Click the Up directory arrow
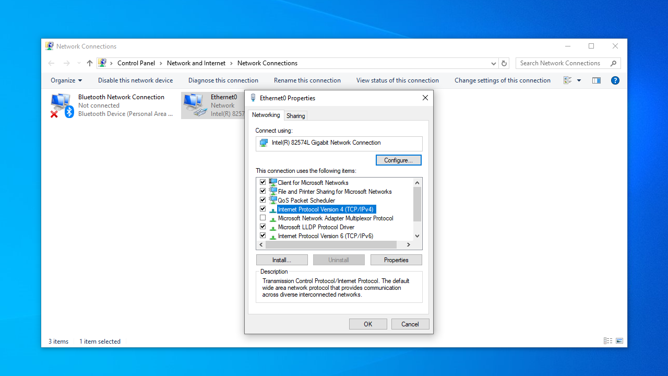Image resolution: width=668 pixels, height=376 pixels. point(89,63)
